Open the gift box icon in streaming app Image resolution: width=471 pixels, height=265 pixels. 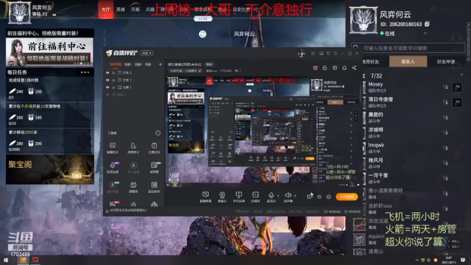(315, 68)
